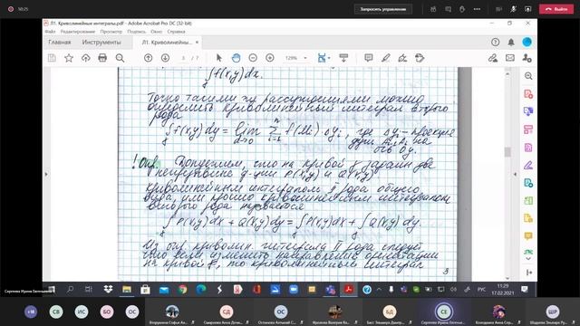580x326 pixels.
Task: Open the Просмотр menu
Action: click(111, 32)
